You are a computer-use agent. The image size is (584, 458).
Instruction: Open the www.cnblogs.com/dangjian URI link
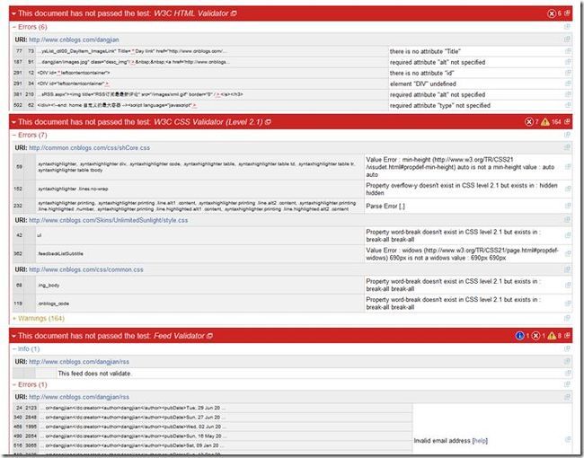[x=74, y=40]
